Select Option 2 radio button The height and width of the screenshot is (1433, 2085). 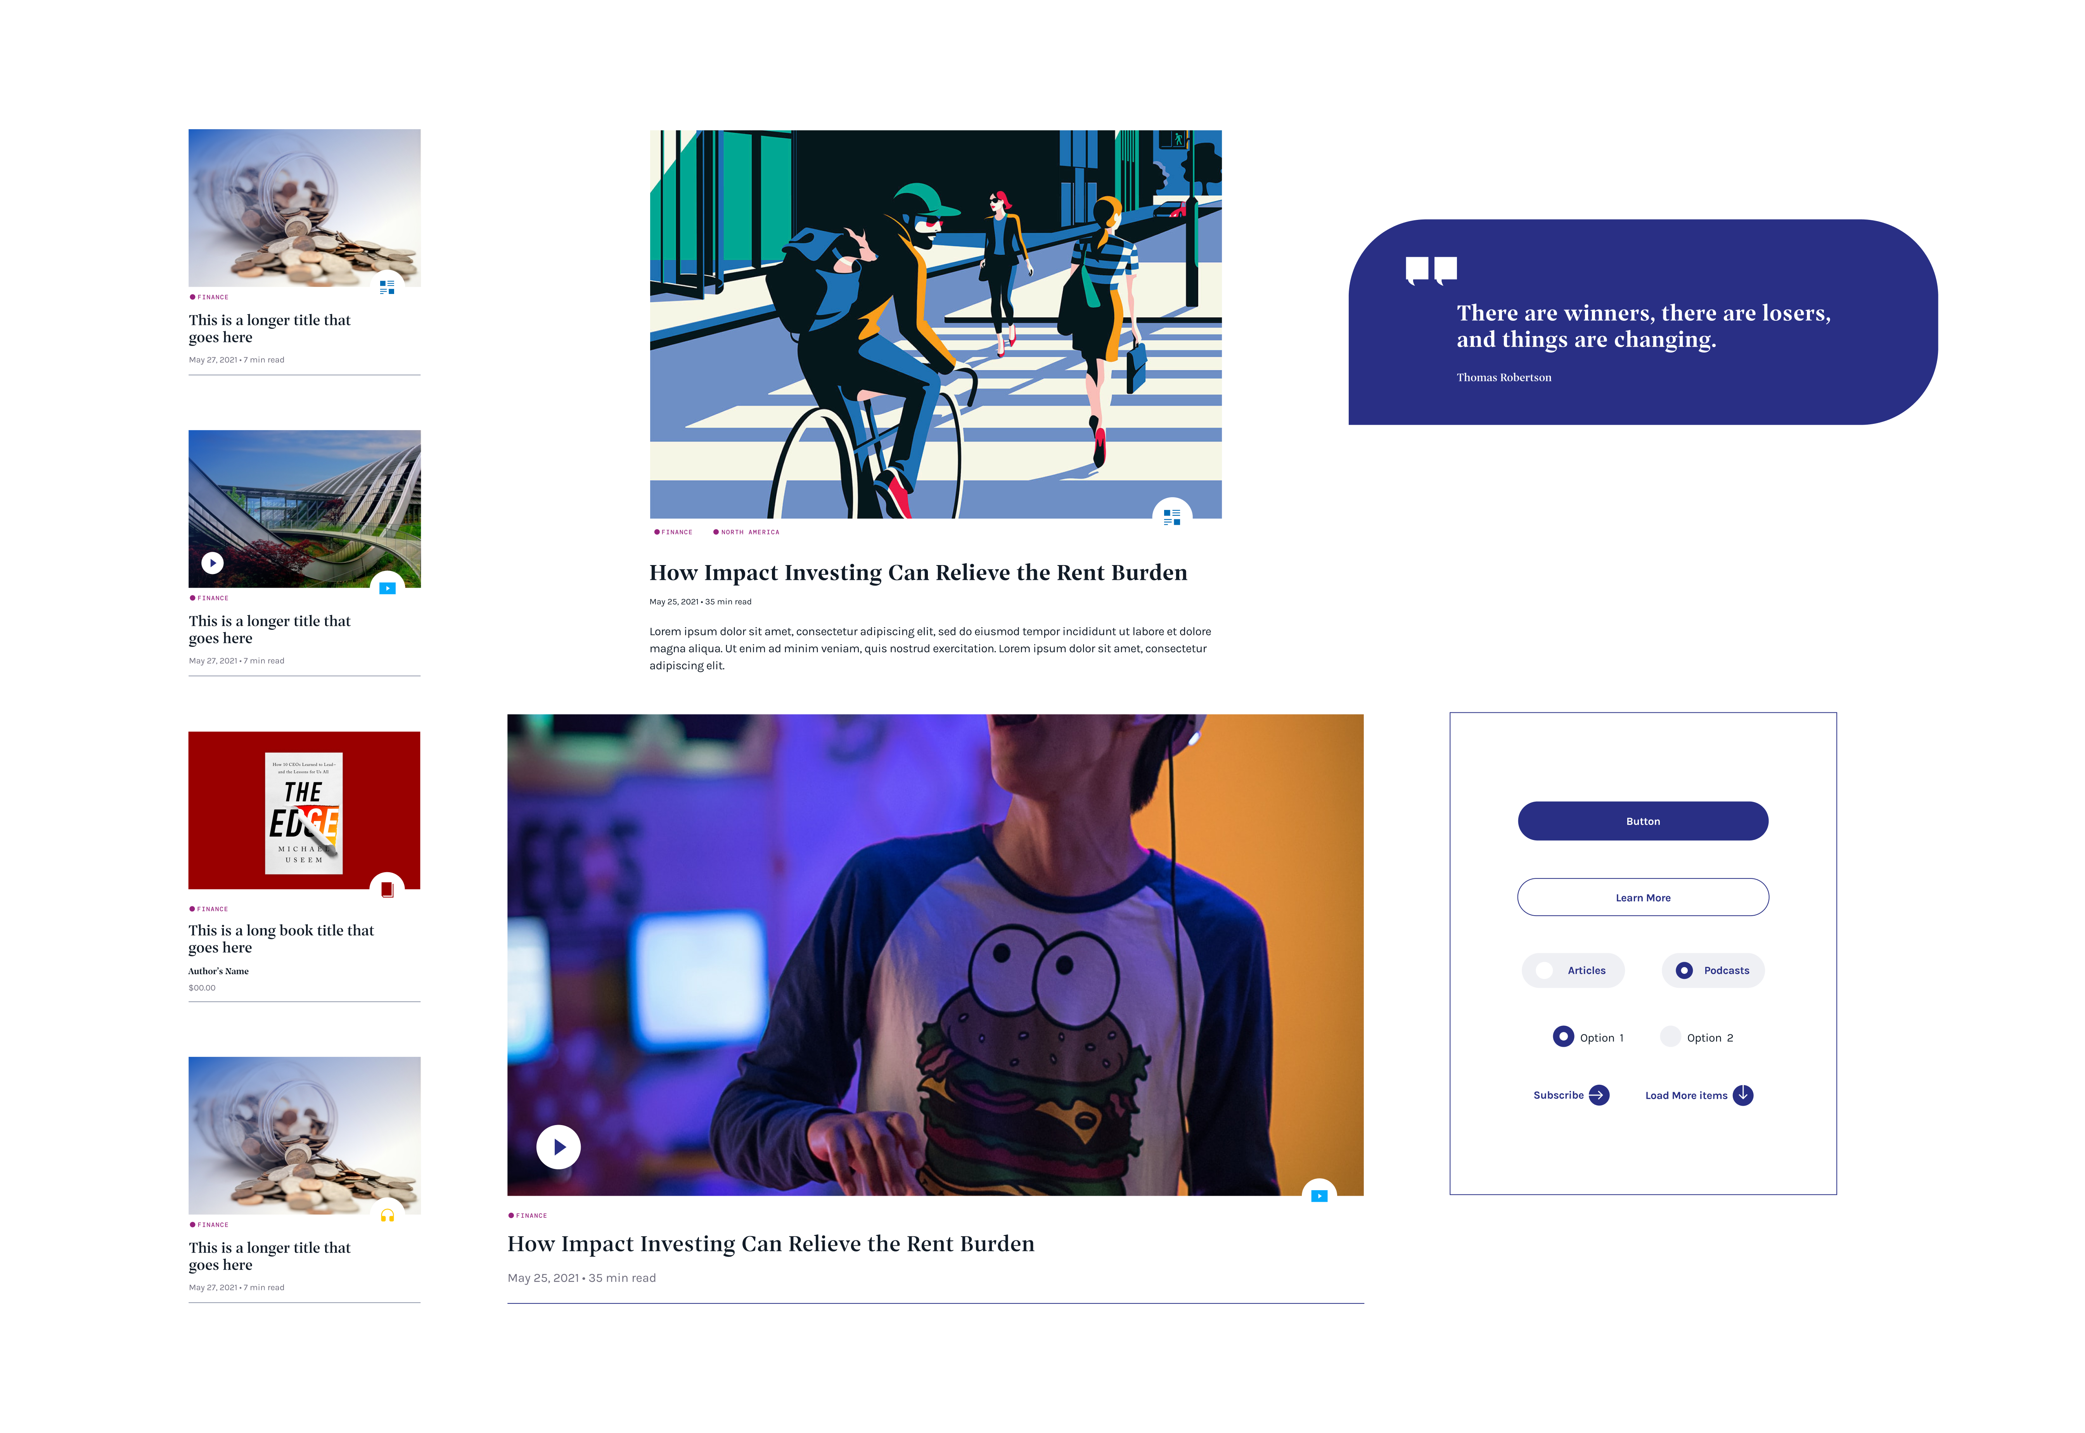click(x=1670, y=1037)
